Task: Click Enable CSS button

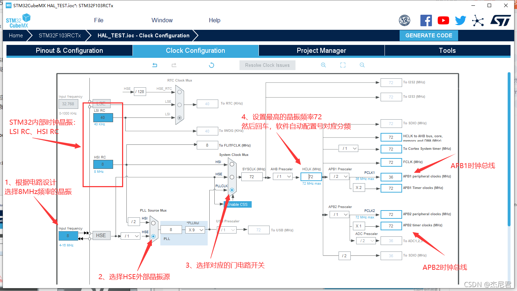Action: pyautogui.click(x=237, y=204)
